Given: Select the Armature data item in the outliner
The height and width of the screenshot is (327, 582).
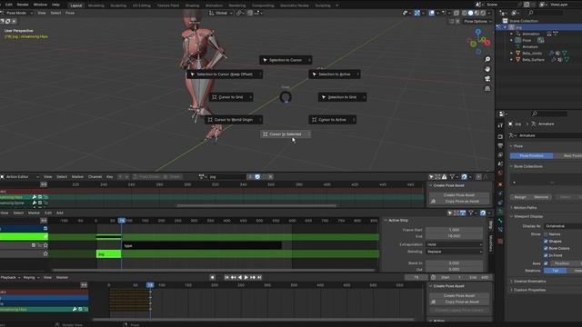Looking at the screenshot, I should 529,46.
